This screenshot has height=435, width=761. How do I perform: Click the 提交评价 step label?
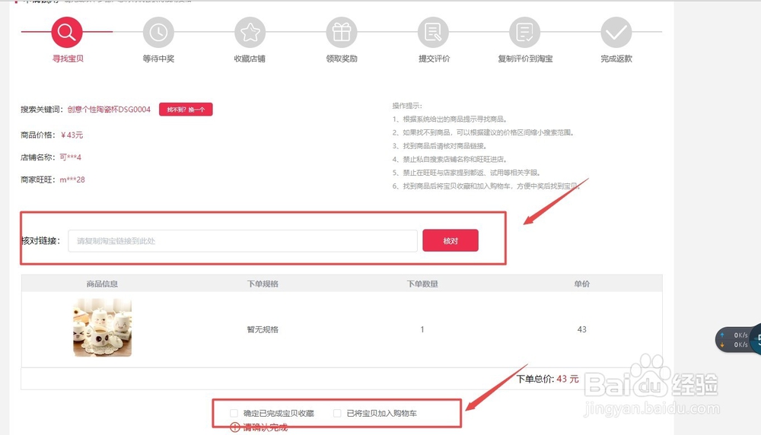tap(434, 59)
